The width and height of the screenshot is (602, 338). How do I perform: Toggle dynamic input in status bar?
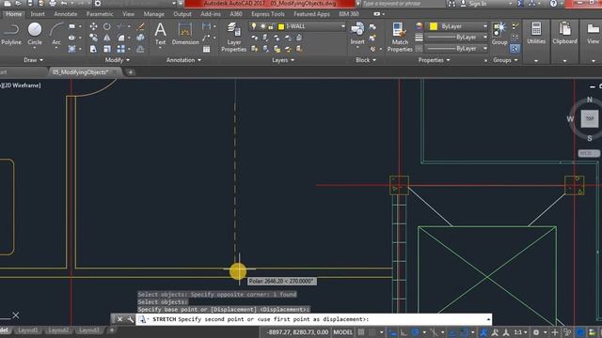392,332
